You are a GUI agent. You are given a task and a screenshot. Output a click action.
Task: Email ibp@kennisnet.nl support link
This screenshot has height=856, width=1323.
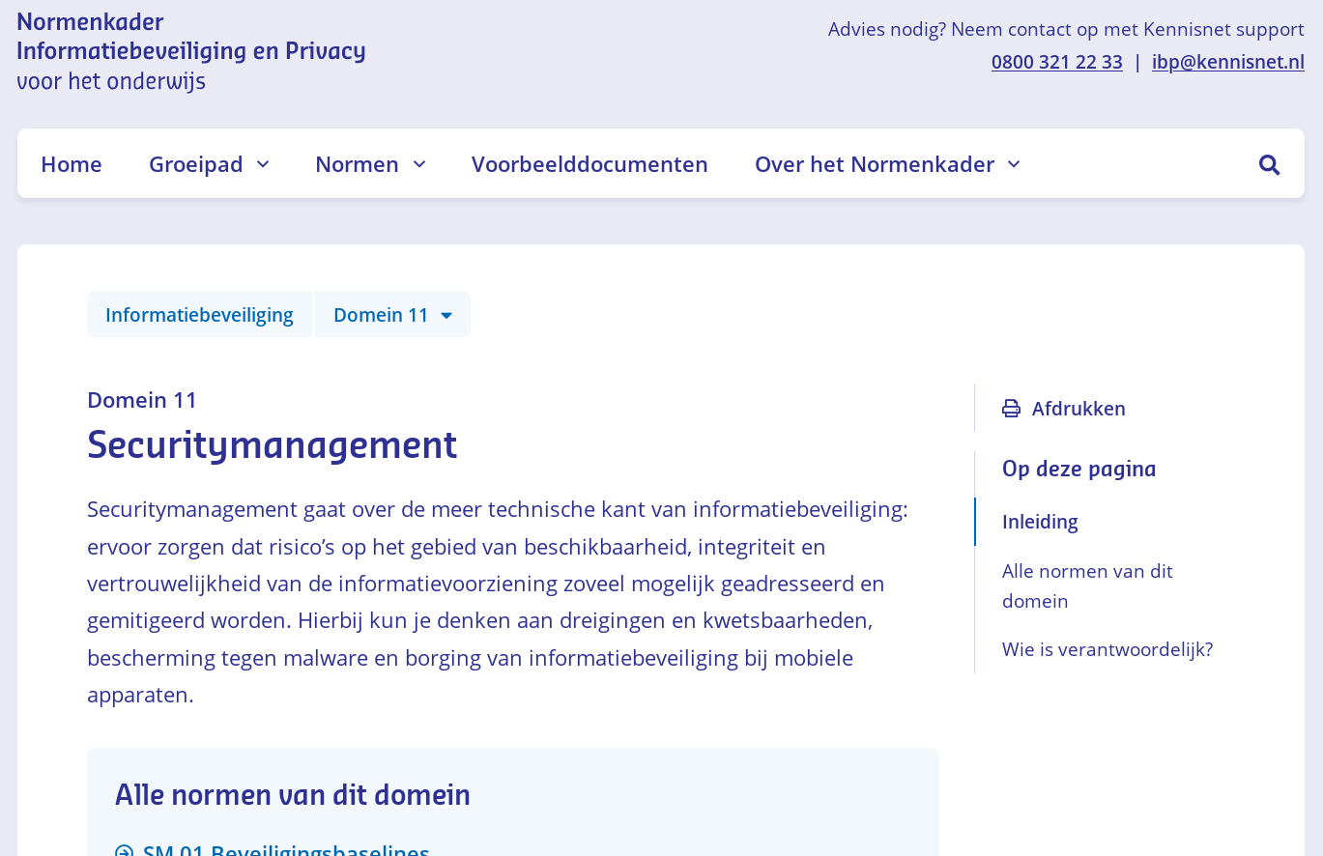[1227, 62]
